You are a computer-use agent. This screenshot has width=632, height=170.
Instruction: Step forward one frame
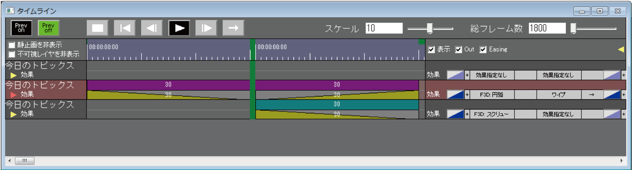pyautogui.click(x=206, y=28)
